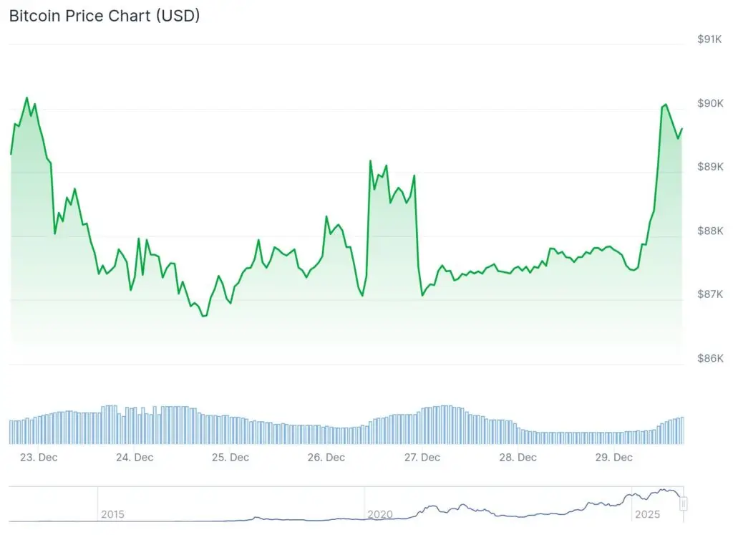Select the $86K price axis label
The image size is (733, 535).
tap(709, 358)
